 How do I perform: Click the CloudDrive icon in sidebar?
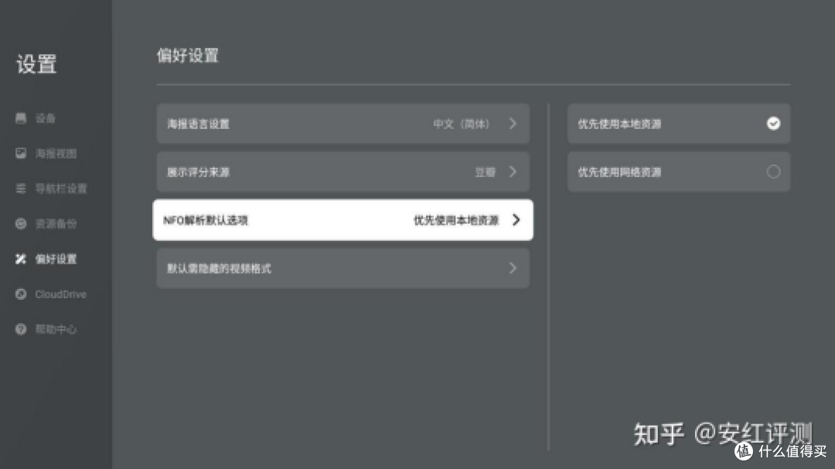click(x=21, y=294)
